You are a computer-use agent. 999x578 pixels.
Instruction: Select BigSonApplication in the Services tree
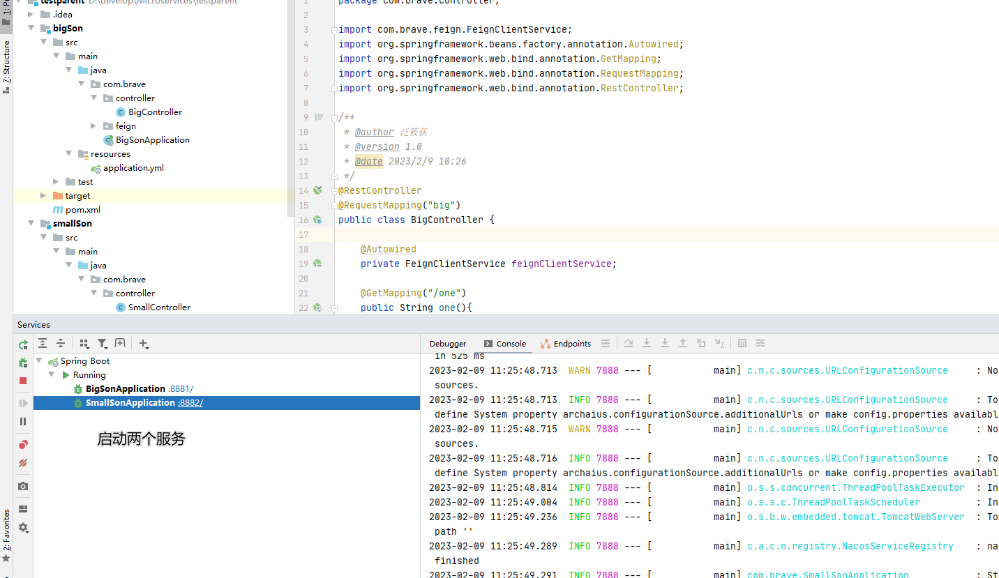coord(125,389)
